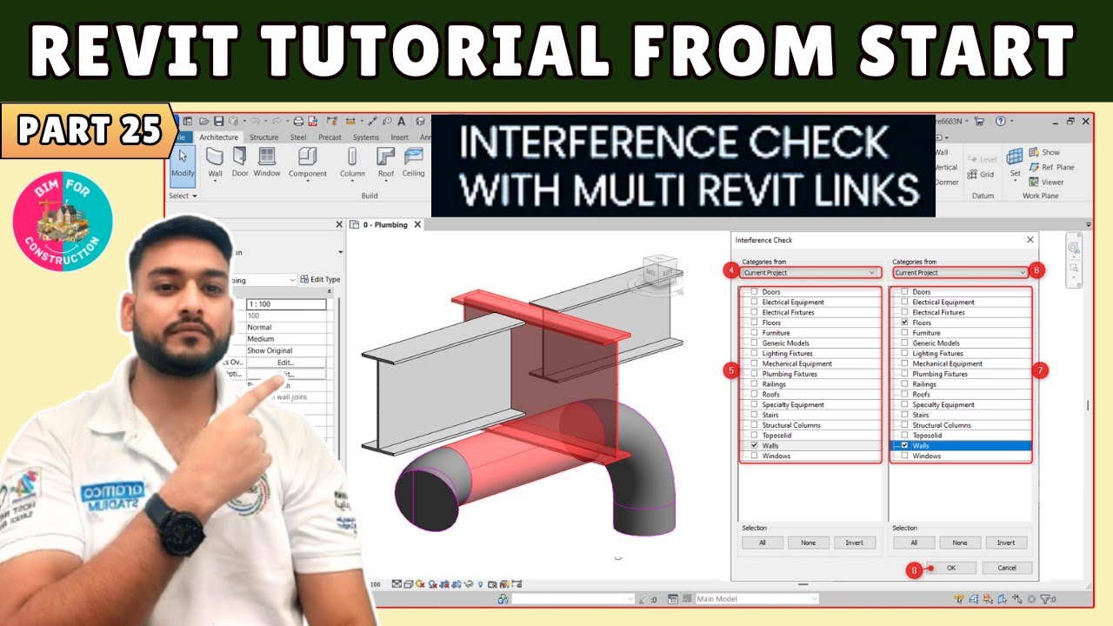
Task: Open the Main Model design option dropdown
Action: (x=757, y=598)
